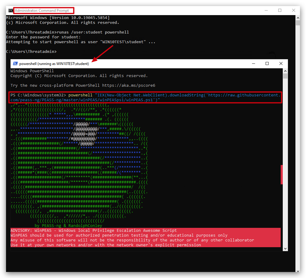Click the PowerShell window scrollbar thumb
Screen dimensions: 306x278
(285, 76)
